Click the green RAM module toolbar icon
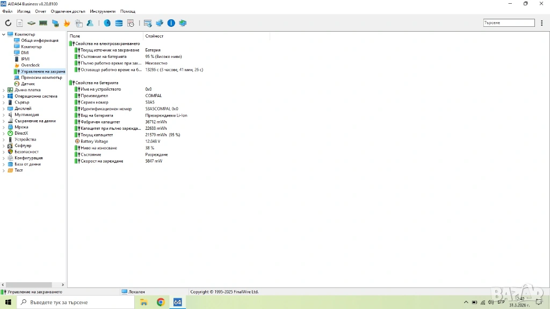 click(x=43, y=23)
